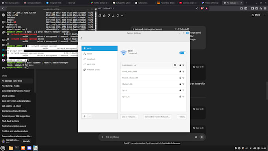Switch to Fine-tuning a model browser tab
Viewport: 268px width, 151px height.
pyautogui.click(x=11, y=3)
